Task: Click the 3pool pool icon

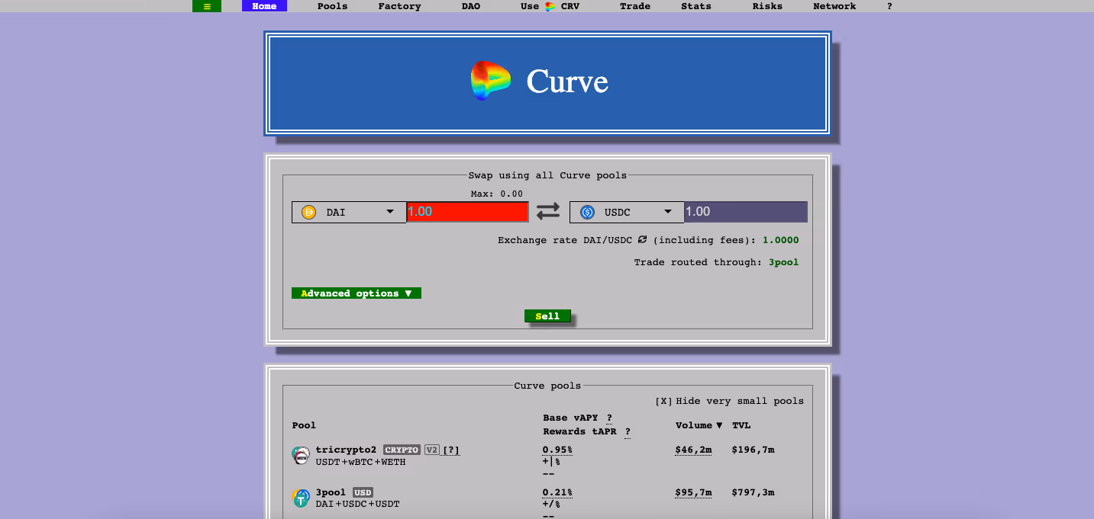Action: click(301, 498)
